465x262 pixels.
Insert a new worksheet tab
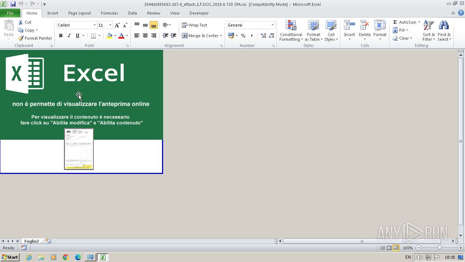(48, 241)
